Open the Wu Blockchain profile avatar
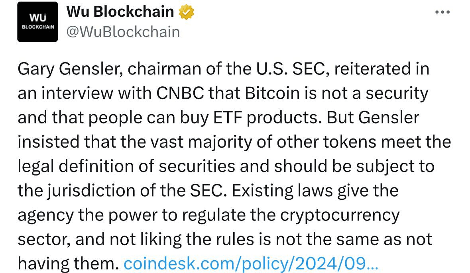The image size is (470, 273). [x=37, y=22]
